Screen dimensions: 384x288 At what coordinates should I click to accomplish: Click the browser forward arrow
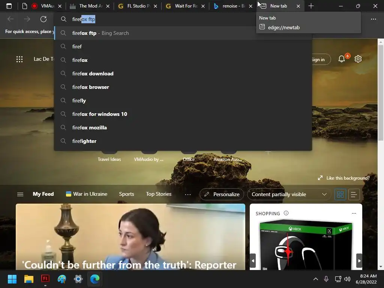pos(27,19)
